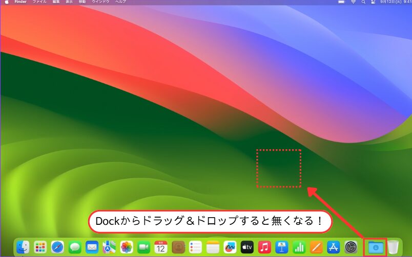
Task: Launch the Photos app
Action: coord(127,247)
